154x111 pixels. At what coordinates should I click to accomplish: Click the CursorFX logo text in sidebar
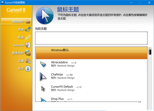16,10
